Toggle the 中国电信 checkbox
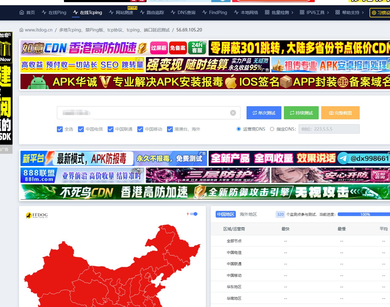The width and height of the screenshot is (390, 307). pyautogui.click(x=81, y=129)
